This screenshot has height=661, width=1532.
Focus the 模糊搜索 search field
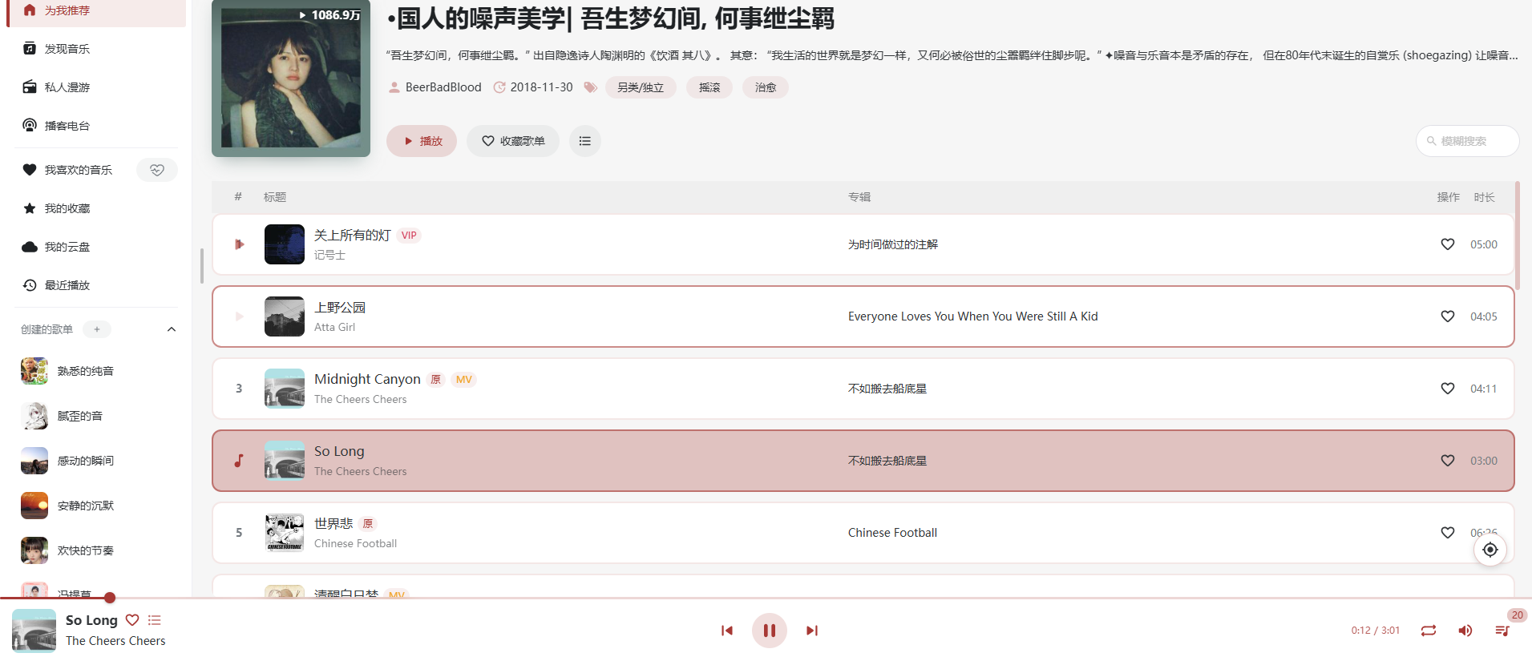tap(1468, 141)
